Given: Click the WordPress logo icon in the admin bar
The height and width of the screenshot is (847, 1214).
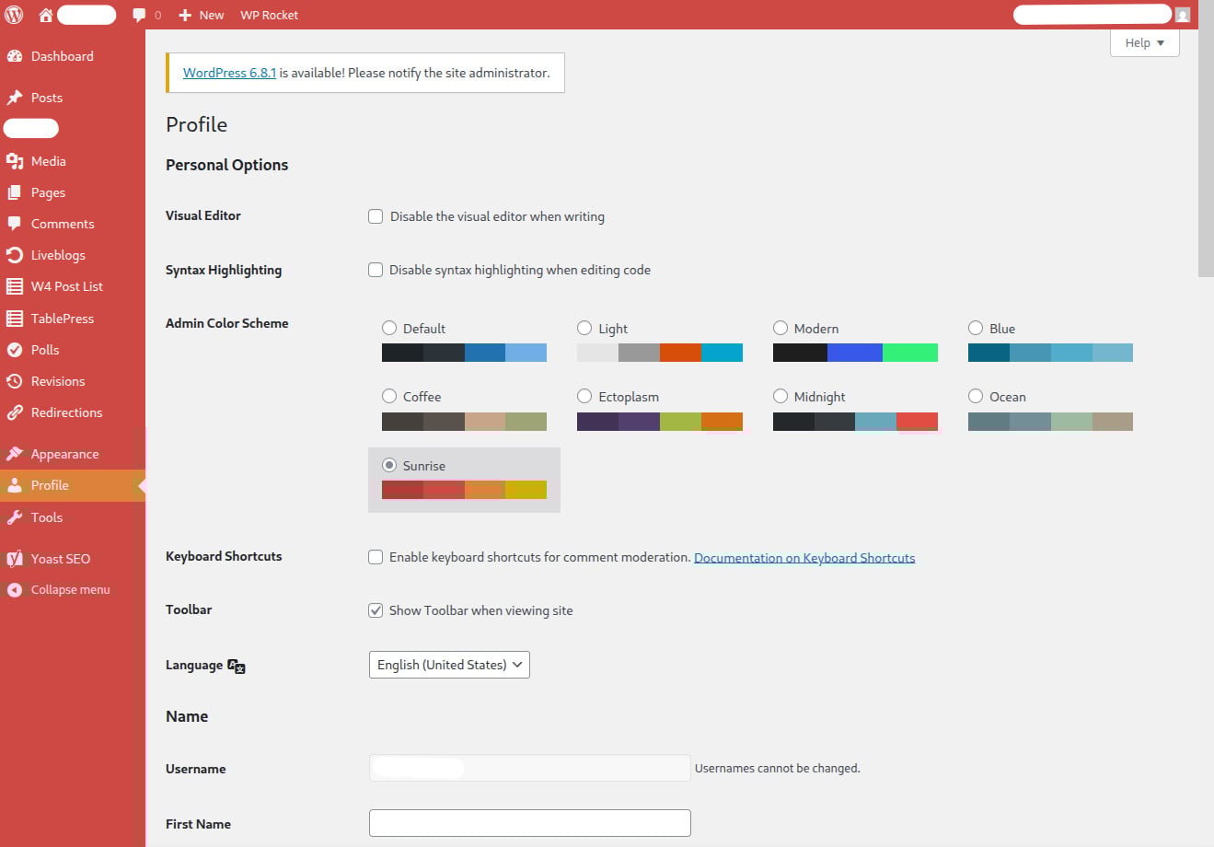Looking at the screenshot, I should pyautogui.click(x=14, y=15).
